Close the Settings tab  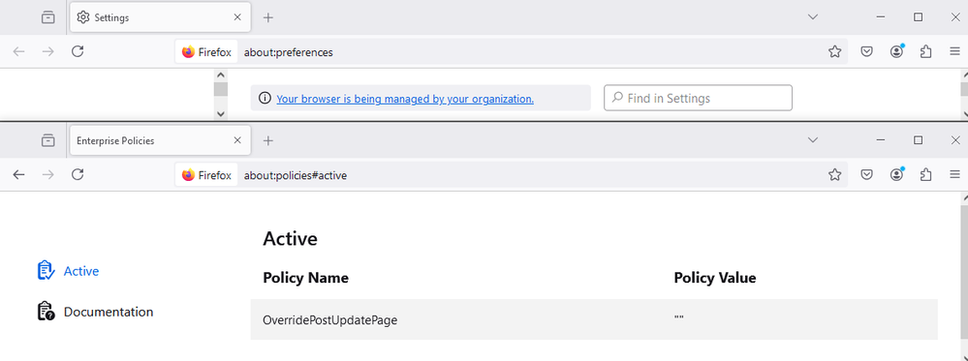tap(237, 17)
